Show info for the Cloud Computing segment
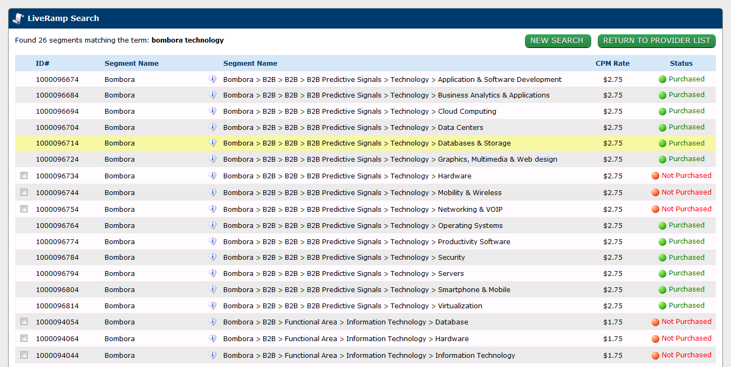Viewport: 731px width, 367px height. [213, 111]
